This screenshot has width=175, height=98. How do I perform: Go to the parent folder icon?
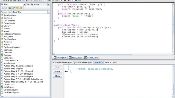tap(10, 8)
